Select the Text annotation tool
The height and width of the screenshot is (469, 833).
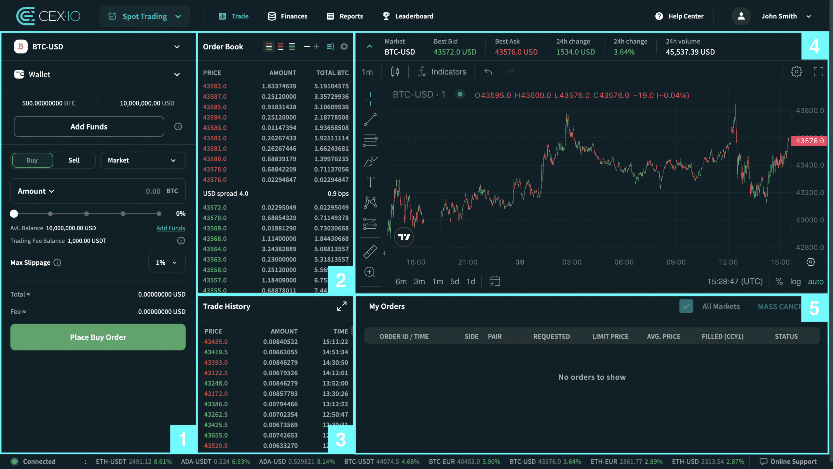(x=370, y=182)
